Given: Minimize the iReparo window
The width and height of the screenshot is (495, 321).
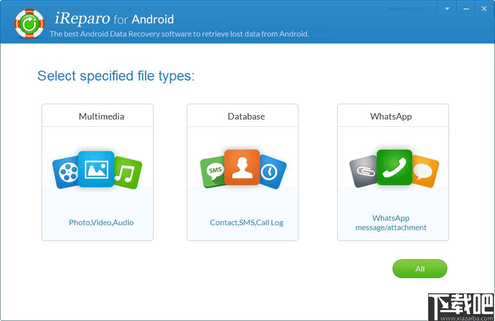Looking at the screenshot, I should [466, 8].
